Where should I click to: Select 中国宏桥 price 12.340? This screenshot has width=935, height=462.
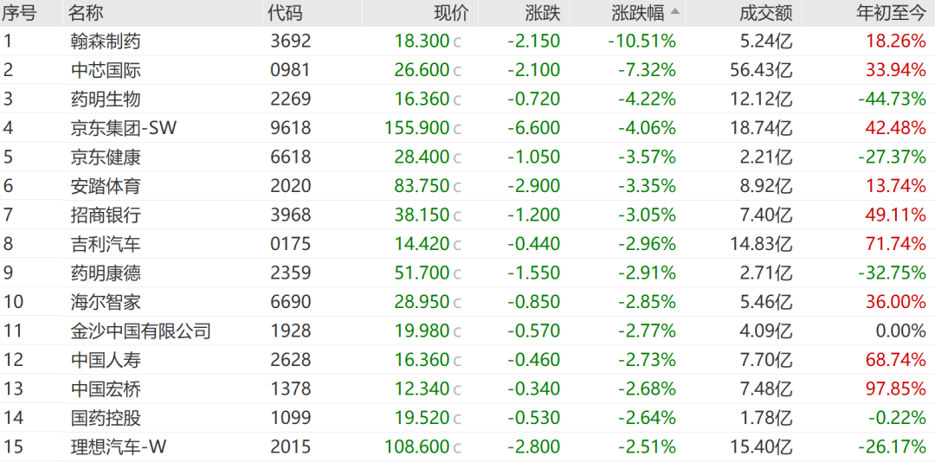[421, 388]
